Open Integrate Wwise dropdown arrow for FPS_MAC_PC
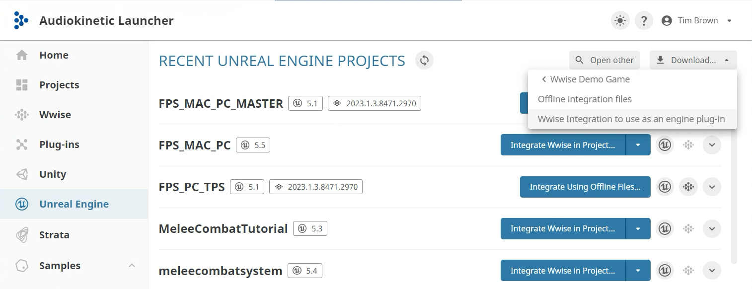752x289 pixels. pos(638,145)
